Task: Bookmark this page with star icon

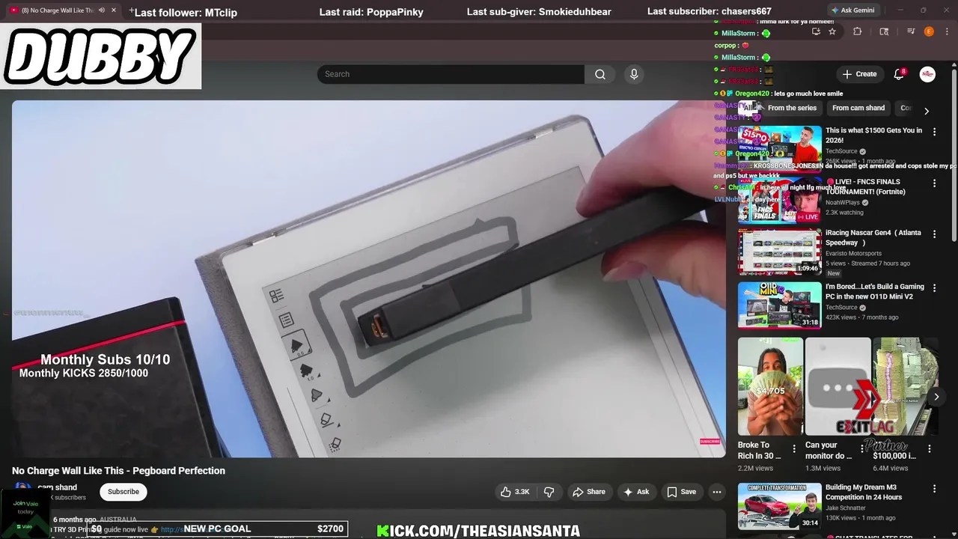Action: [x=832, y=31]
